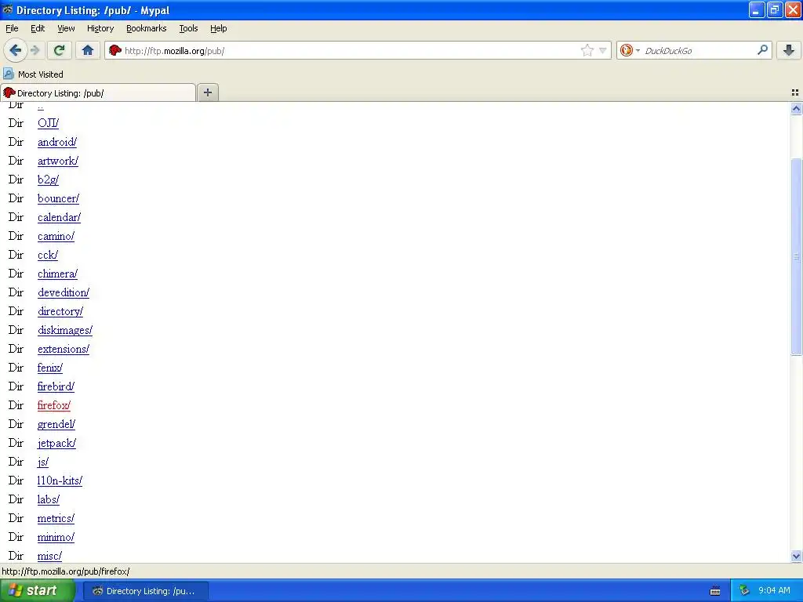803x602 pixels.
Task: Open the camino/ directory link
Action: [56, 236]
